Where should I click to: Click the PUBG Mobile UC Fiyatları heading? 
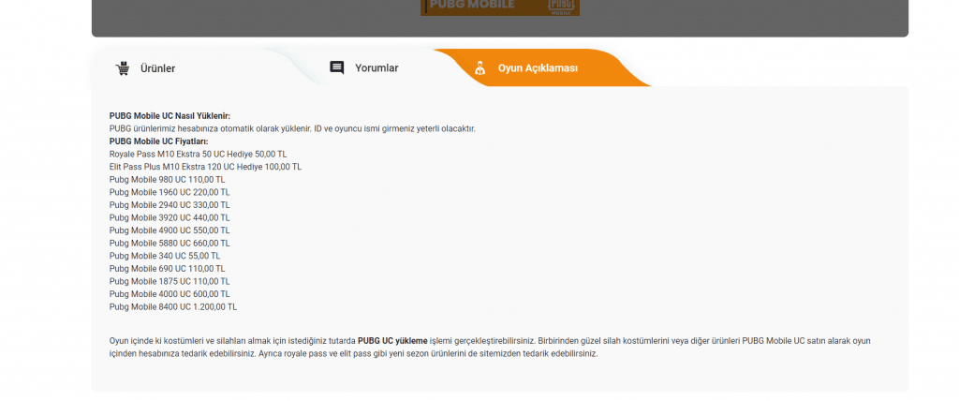(158, 141)
